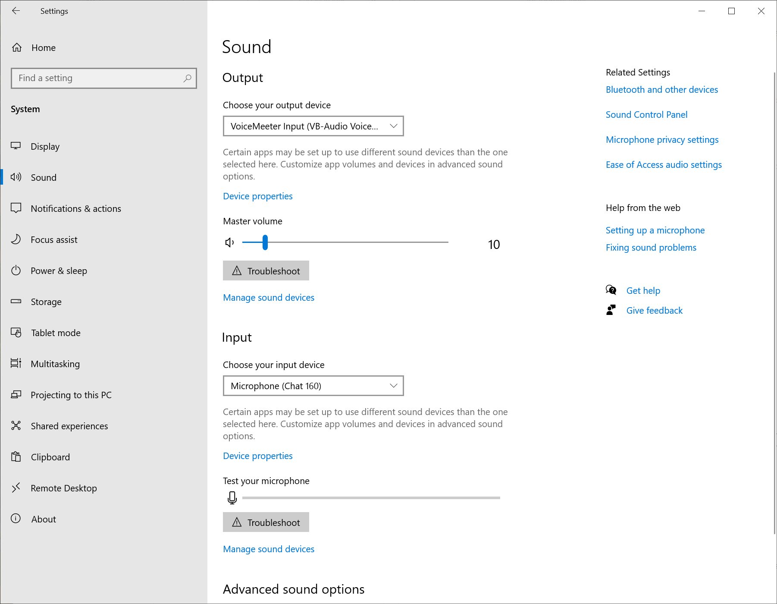Viewport: 777px width, 604px height.
Task: Click the Tablet mode icon
Action: pos(16,332)
